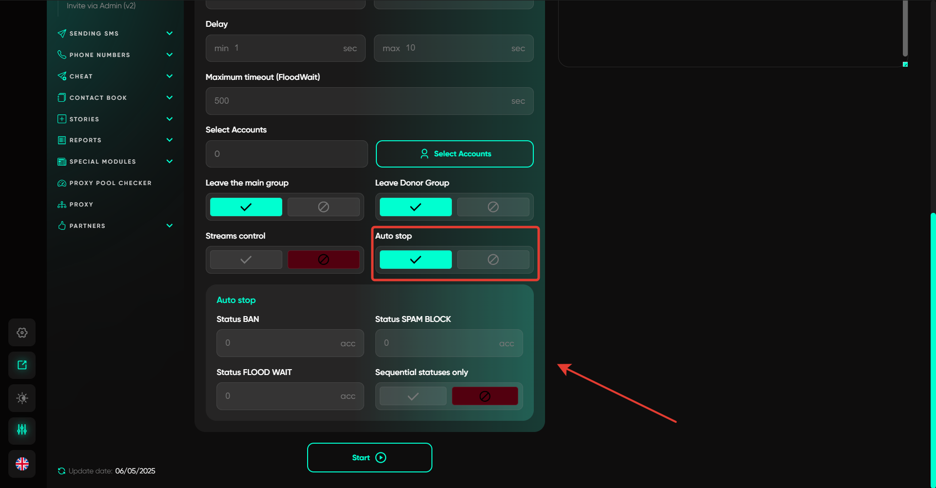Click the log panel vertical scrollbar
This screenshot has width=936, height=488.
905,29
